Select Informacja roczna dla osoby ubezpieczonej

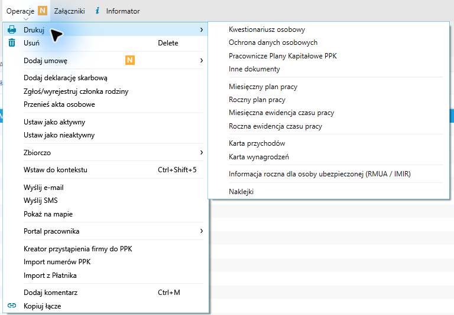pyautogui.click(x=329, y=174)
